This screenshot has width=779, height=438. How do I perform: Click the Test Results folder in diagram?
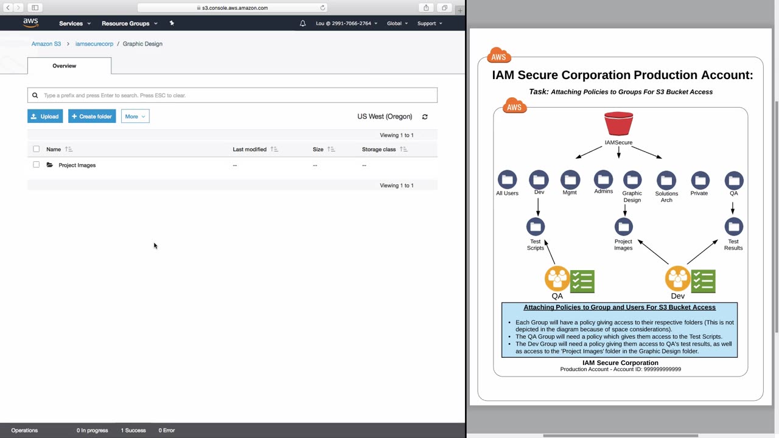click(734, 226)
